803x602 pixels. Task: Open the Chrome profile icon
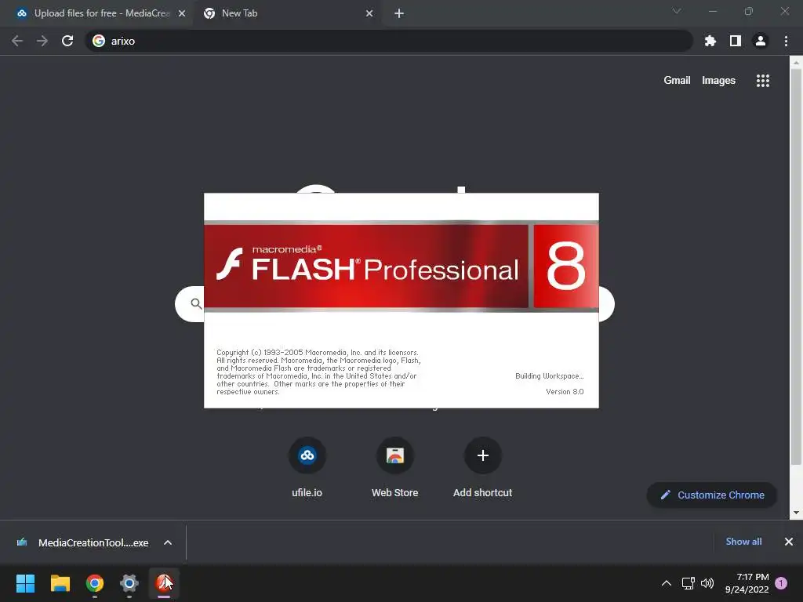[761, 41]
